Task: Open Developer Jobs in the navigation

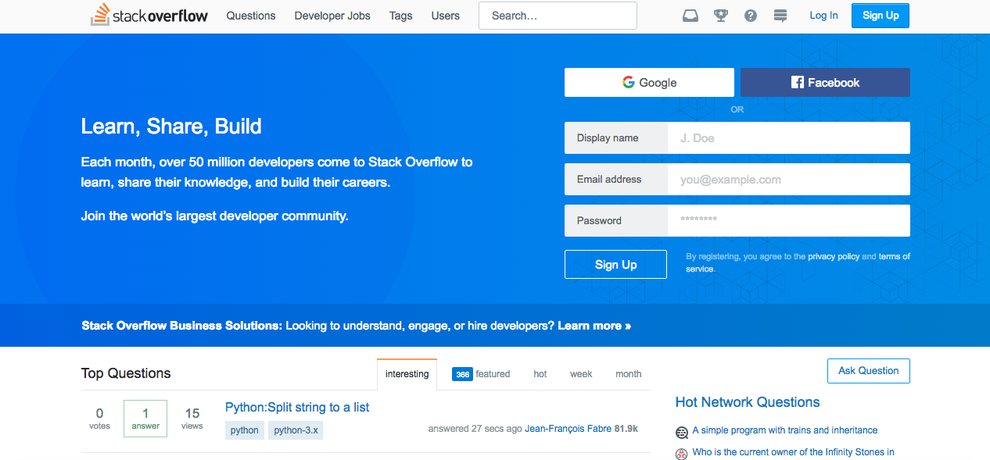Action: click(x=332, y=16)
